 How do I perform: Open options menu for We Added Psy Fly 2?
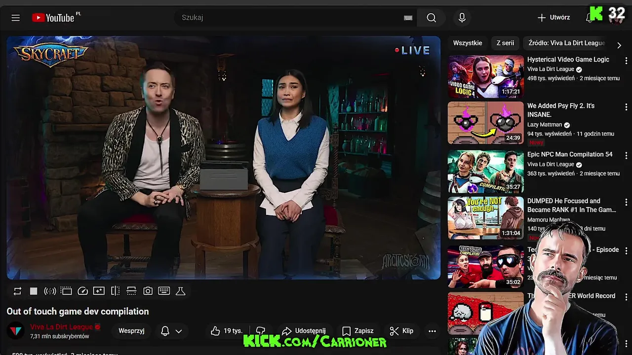626,106
